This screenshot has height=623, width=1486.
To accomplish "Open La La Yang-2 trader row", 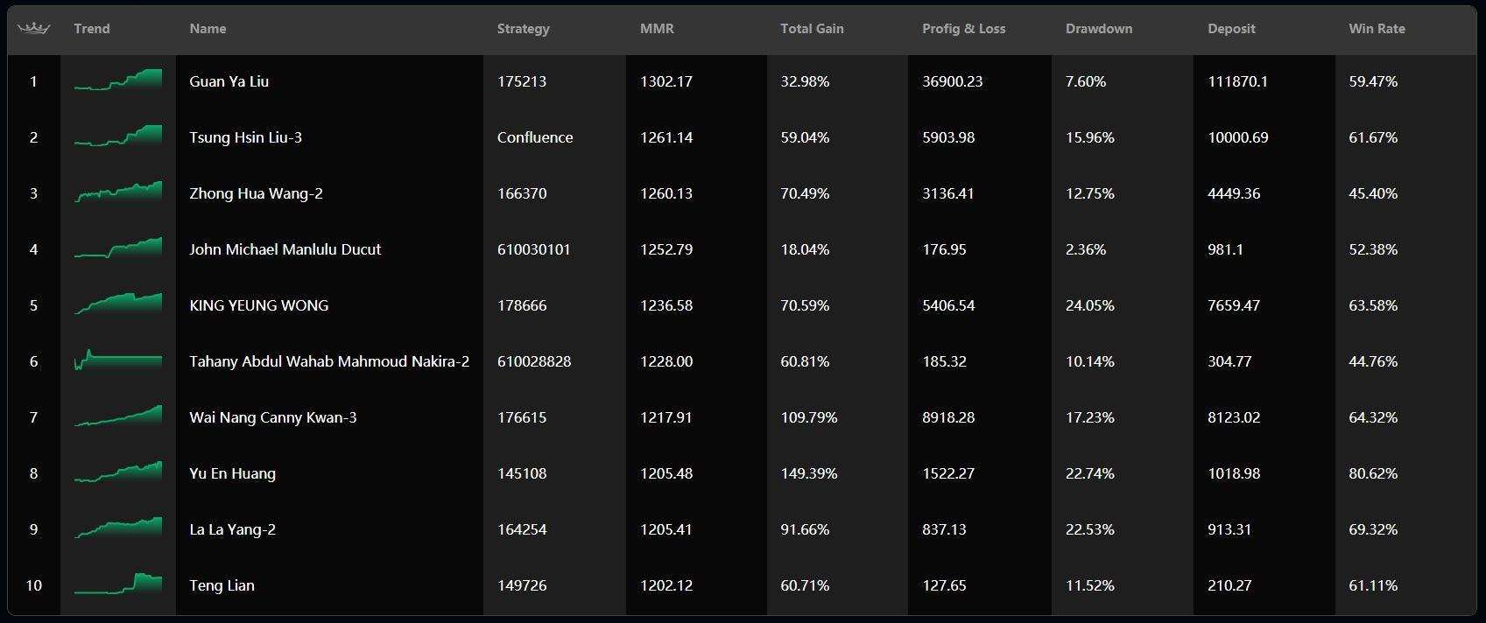I will (742, 529).
